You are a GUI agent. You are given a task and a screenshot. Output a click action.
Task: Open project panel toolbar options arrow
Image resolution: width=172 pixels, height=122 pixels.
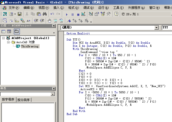click(x=54, y=33)
